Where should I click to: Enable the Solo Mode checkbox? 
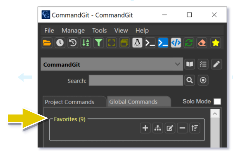(x=217, y=102)
